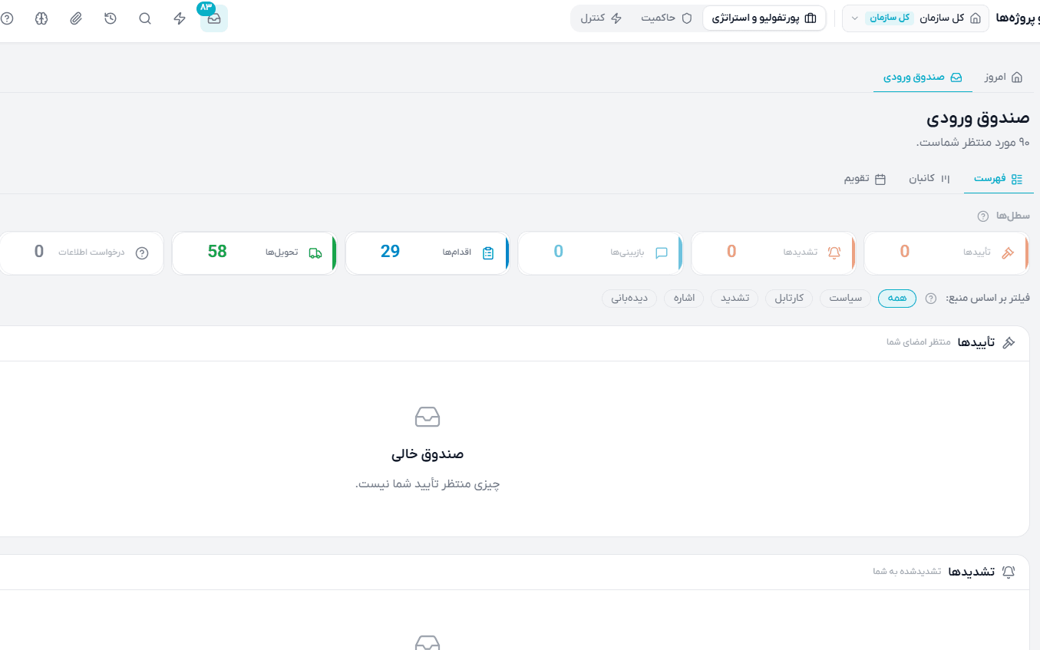1040x650 pixels.
Task: Open the تحویل‌ها bucket card showing 58
Action: [x=254, y=253]
